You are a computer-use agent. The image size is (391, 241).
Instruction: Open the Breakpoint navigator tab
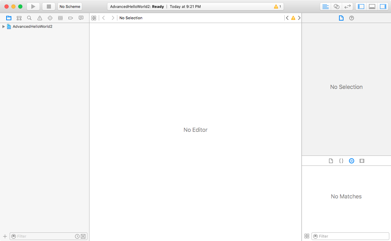[71, 18]
